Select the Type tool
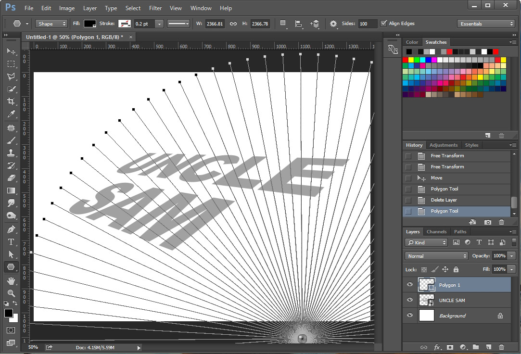This screenshot has width=521, height=354. 12,242
